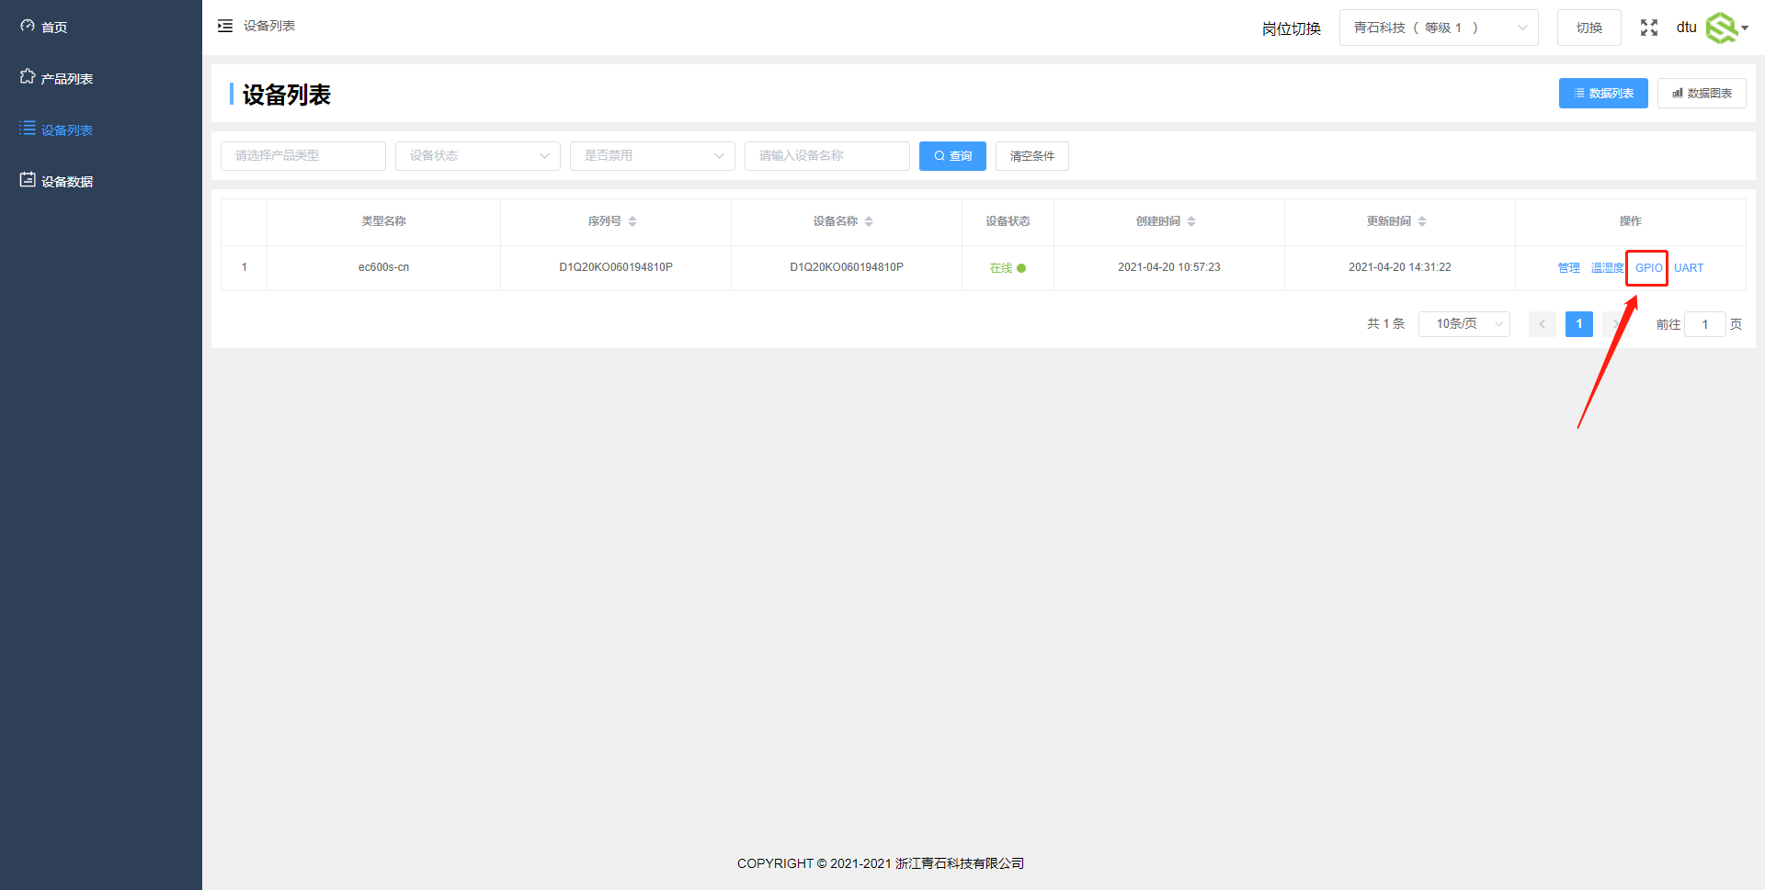Expand the 10条/页 page size selector
The width and height of the screenshot is (1765, 890).
(x=1463, y=324)
